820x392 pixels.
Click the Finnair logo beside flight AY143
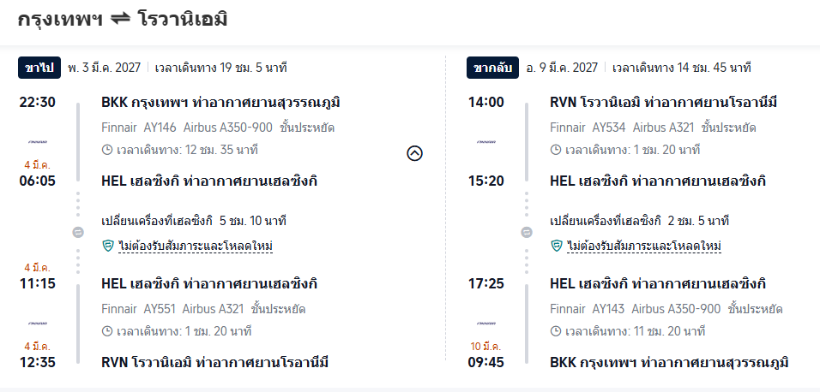[x=485, y=323]
